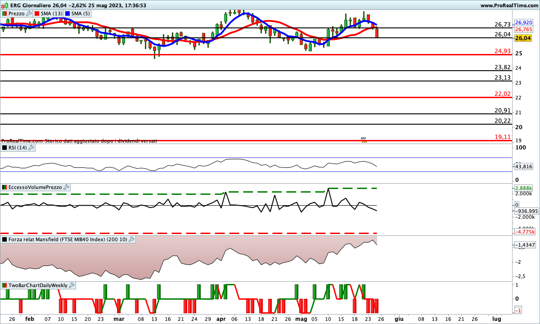Click the red 26,765 SMA value tag
540x324 pixels.
click(x=523, y=29)
